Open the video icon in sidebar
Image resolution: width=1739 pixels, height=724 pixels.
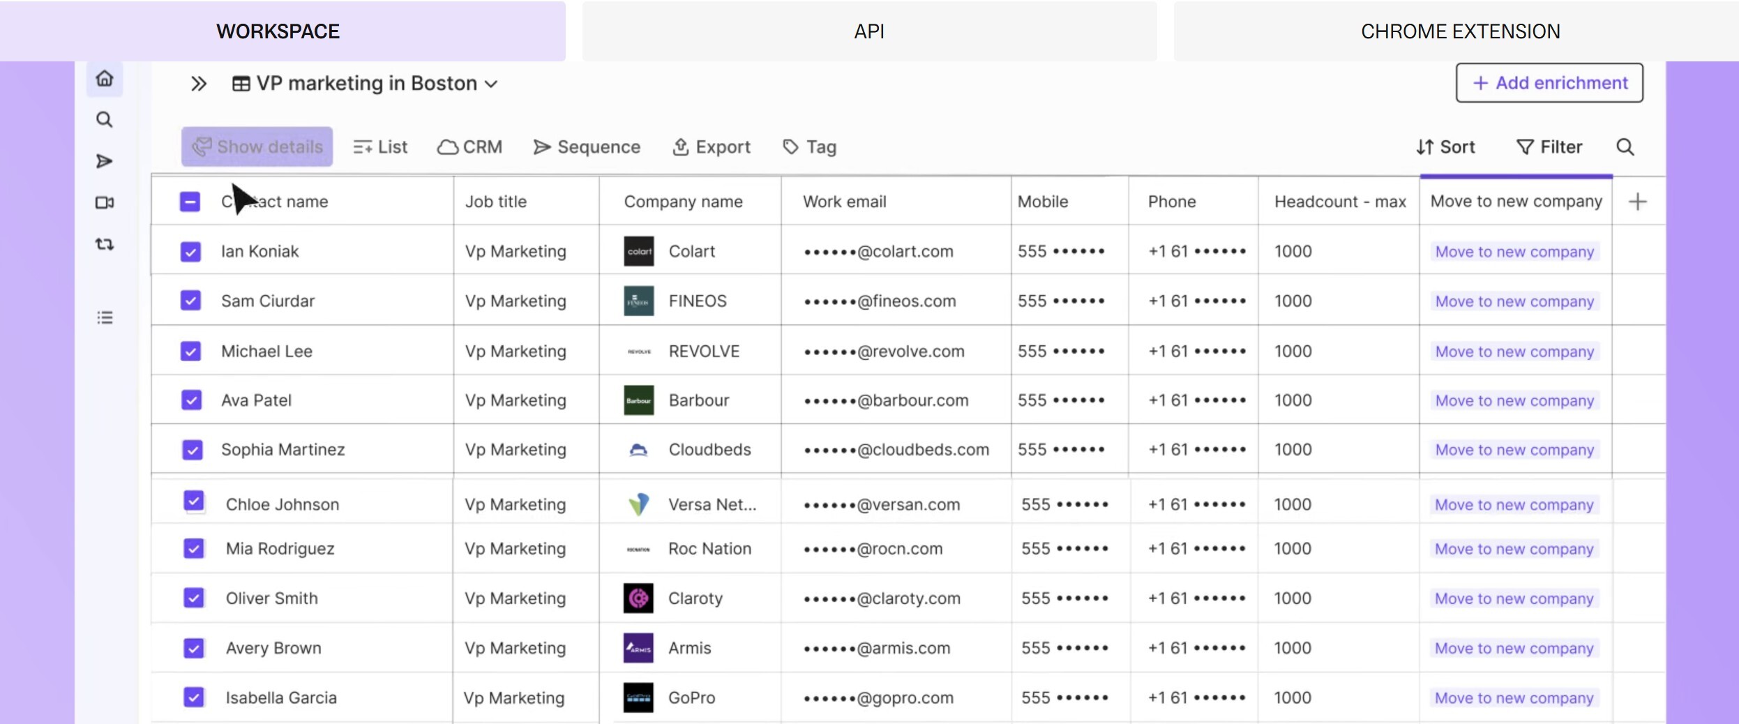[x=105, y=203]
